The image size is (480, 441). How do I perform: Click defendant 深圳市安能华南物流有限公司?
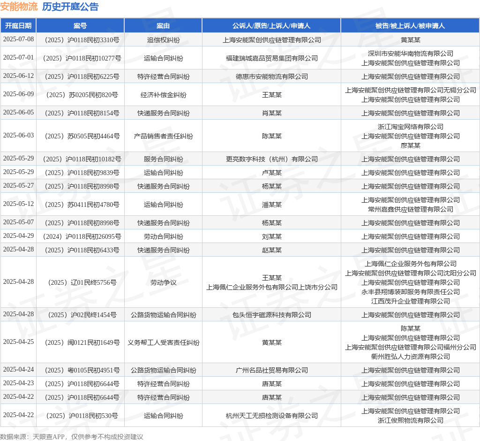(411, 53)
